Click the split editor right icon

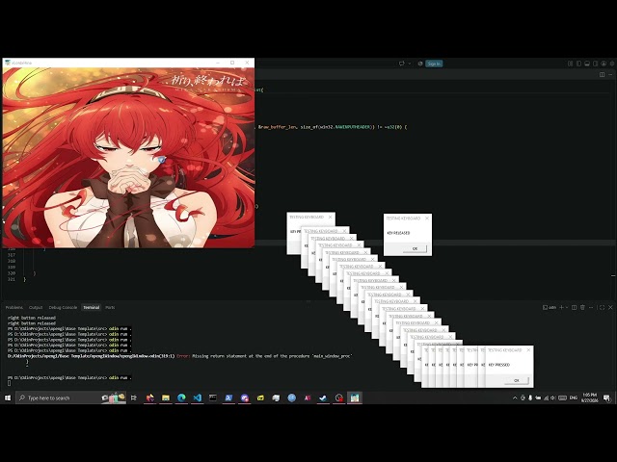coord(602,75)
